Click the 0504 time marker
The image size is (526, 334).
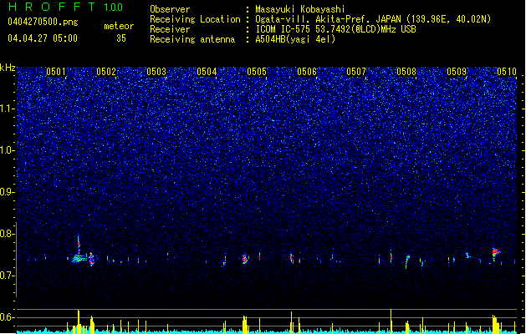(x=207, y=72)
